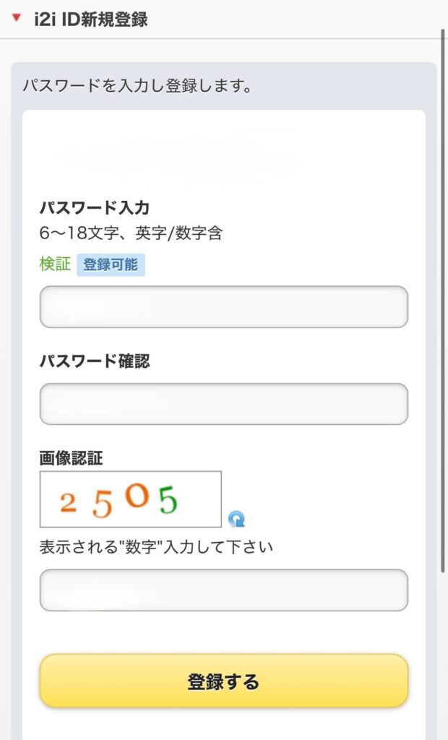
Task: Click the vertical scrollbar on the right
Action: point(442,289)
